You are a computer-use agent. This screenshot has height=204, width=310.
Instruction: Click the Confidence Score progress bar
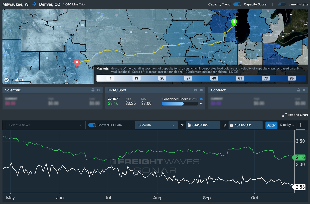180,104
